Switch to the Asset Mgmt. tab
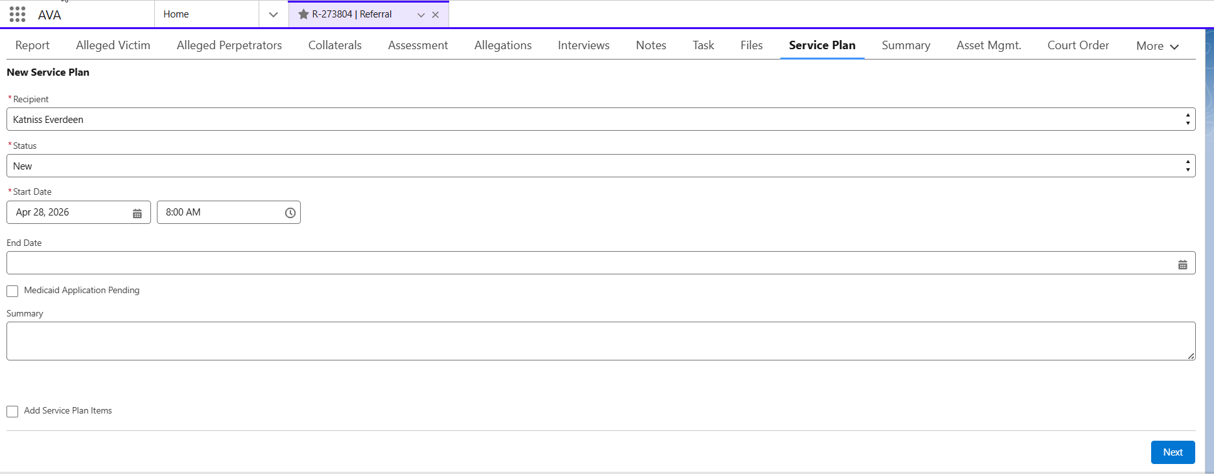Image resolution: width=1214 pixels, height=475 pixels. [x=989, y=45]
